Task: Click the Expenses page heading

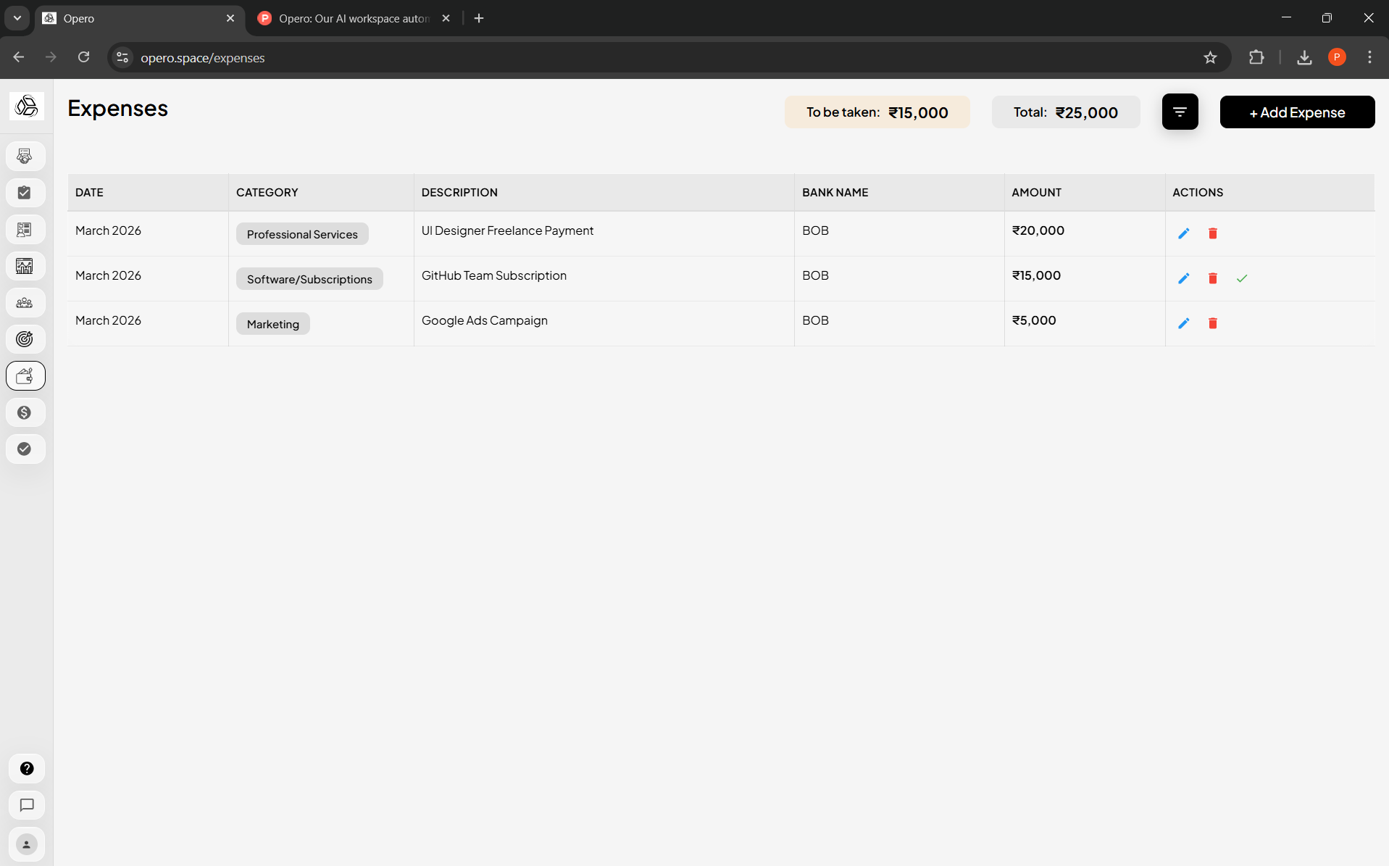Action: click(x=117, y=108)
